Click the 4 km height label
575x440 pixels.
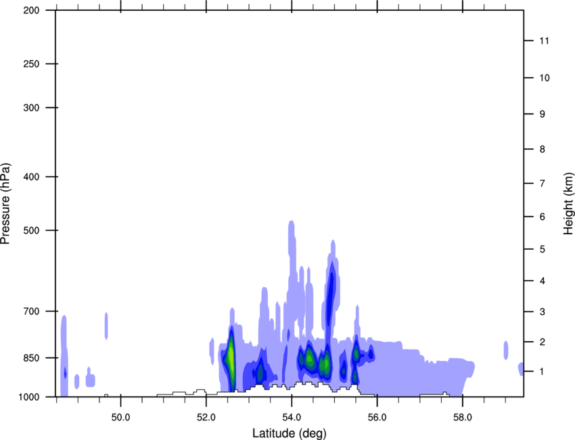(542, 281)
